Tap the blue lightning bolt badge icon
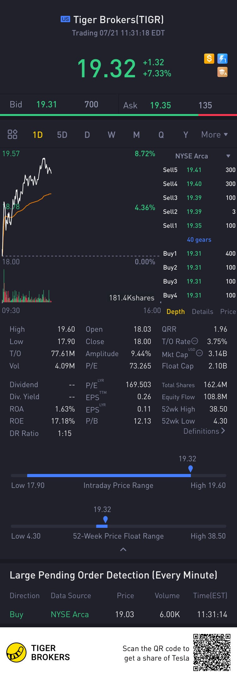 coord(222,59)
